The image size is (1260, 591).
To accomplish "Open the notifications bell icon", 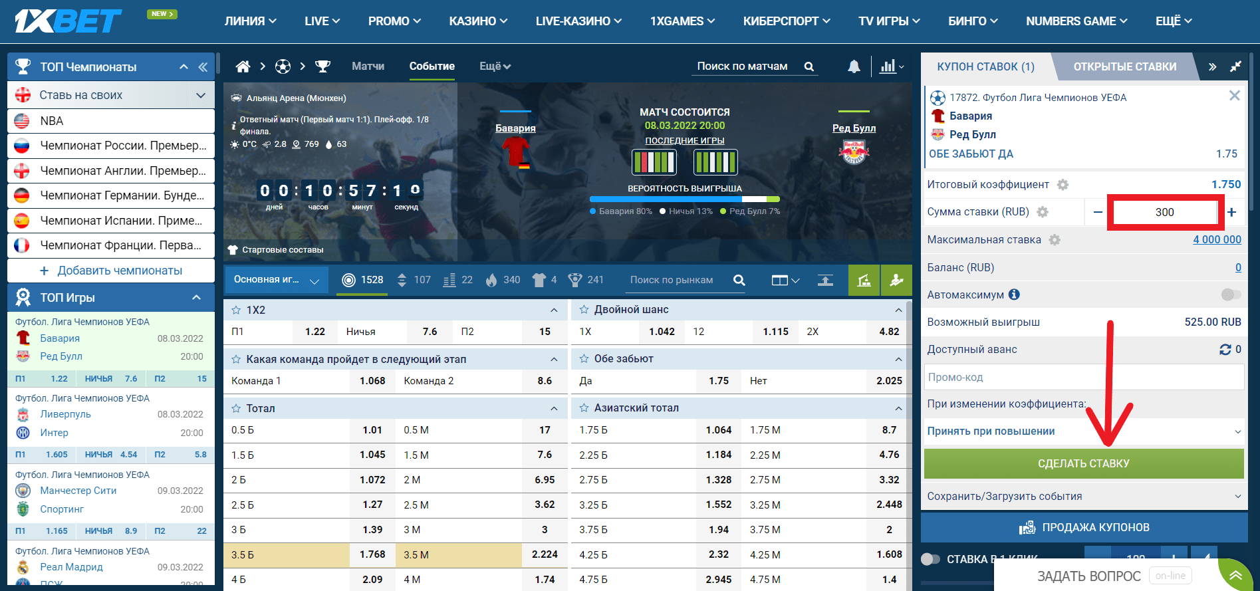I will (854, 66).
